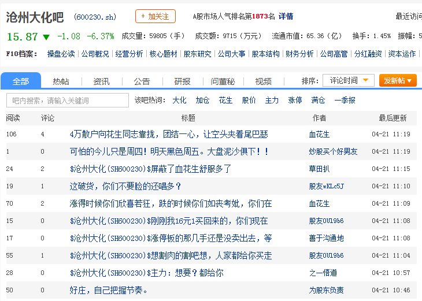
Task: Open post 想割肉的割吧想
Action: pyautogui.click(x=171, y=255)
